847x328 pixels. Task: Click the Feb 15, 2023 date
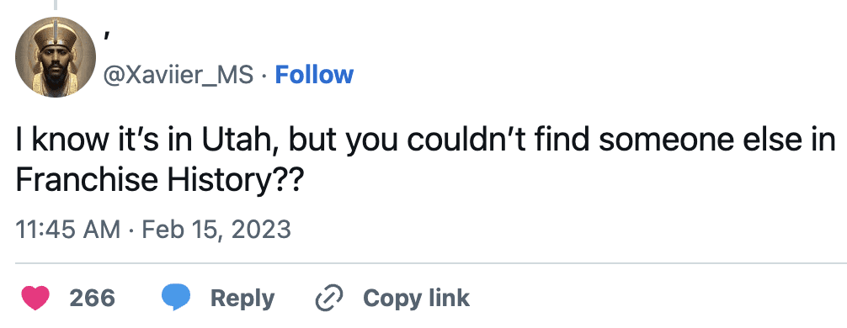216,230
